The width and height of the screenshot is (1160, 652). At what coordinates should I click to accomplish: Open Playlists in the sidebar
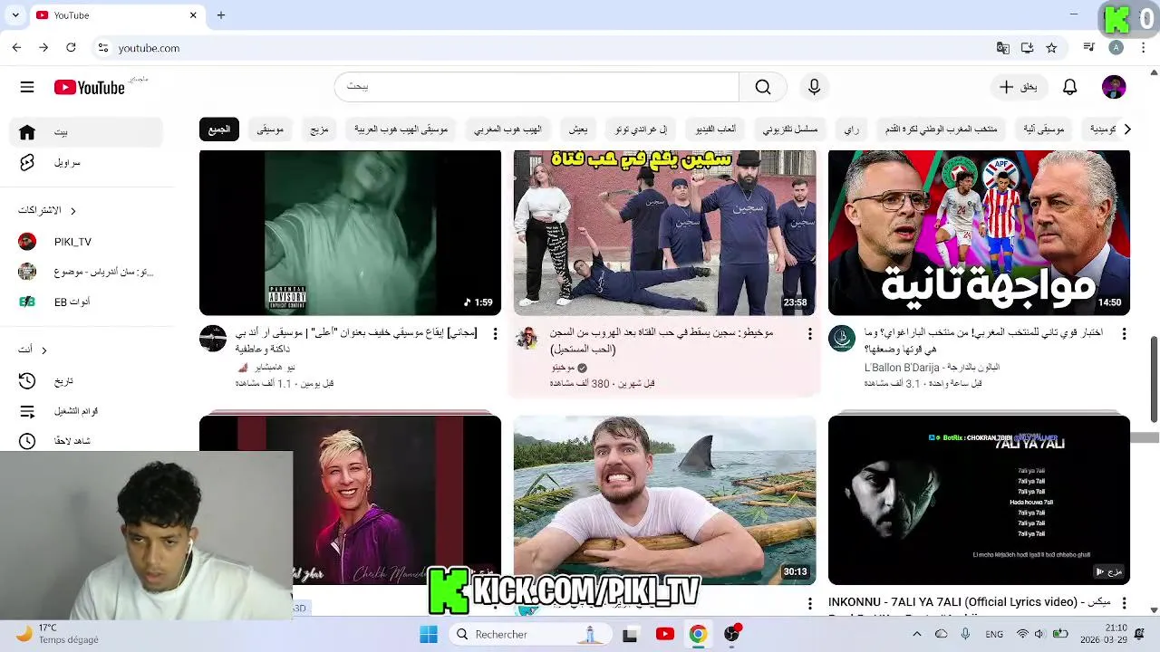[x=86, y=411]
